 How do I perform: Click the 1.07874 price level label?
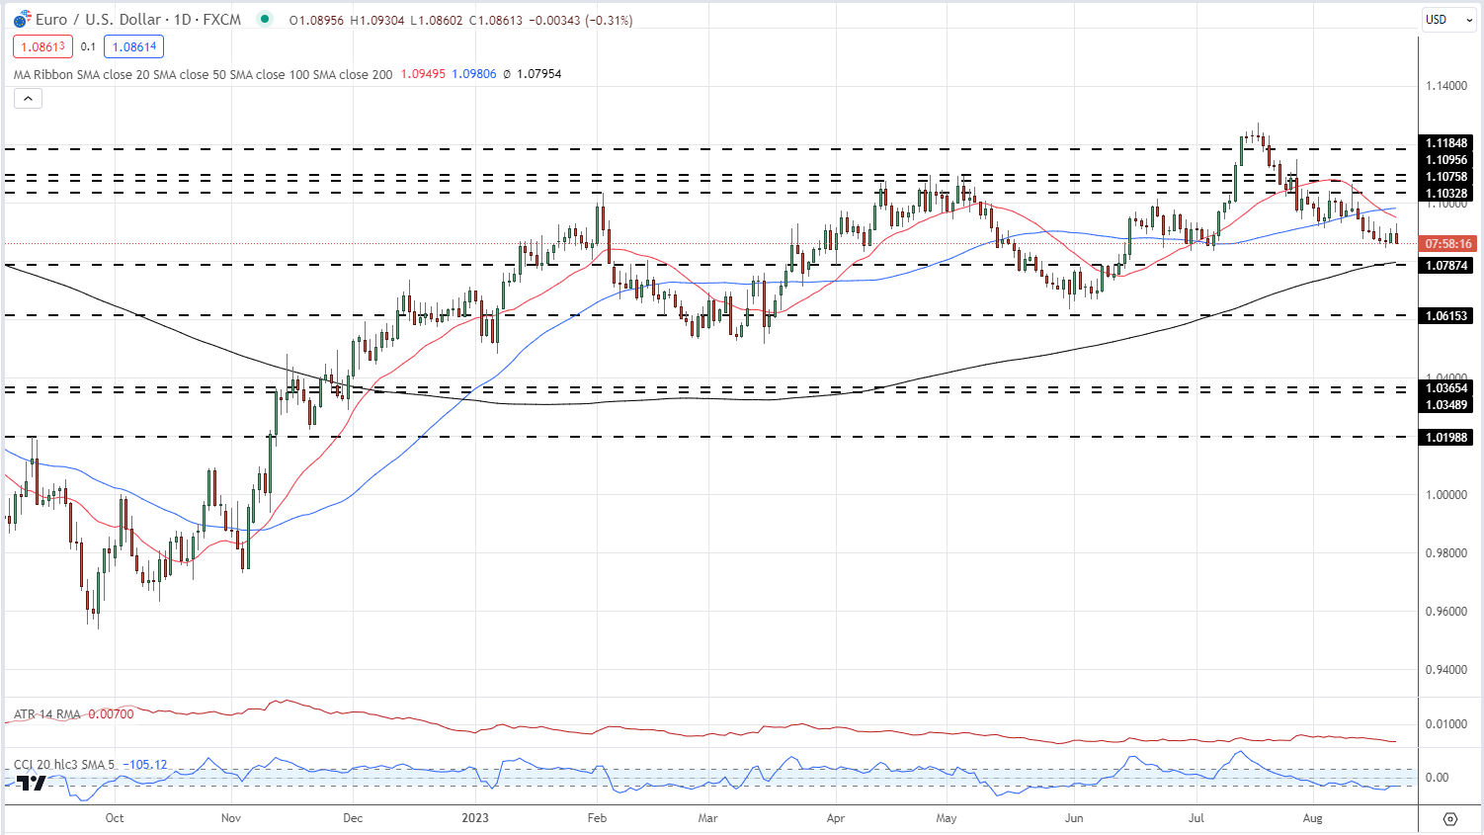(1446, 266)
